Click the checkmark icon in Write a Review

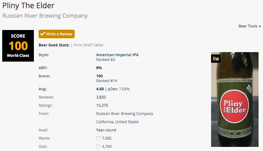pos(43,34)
